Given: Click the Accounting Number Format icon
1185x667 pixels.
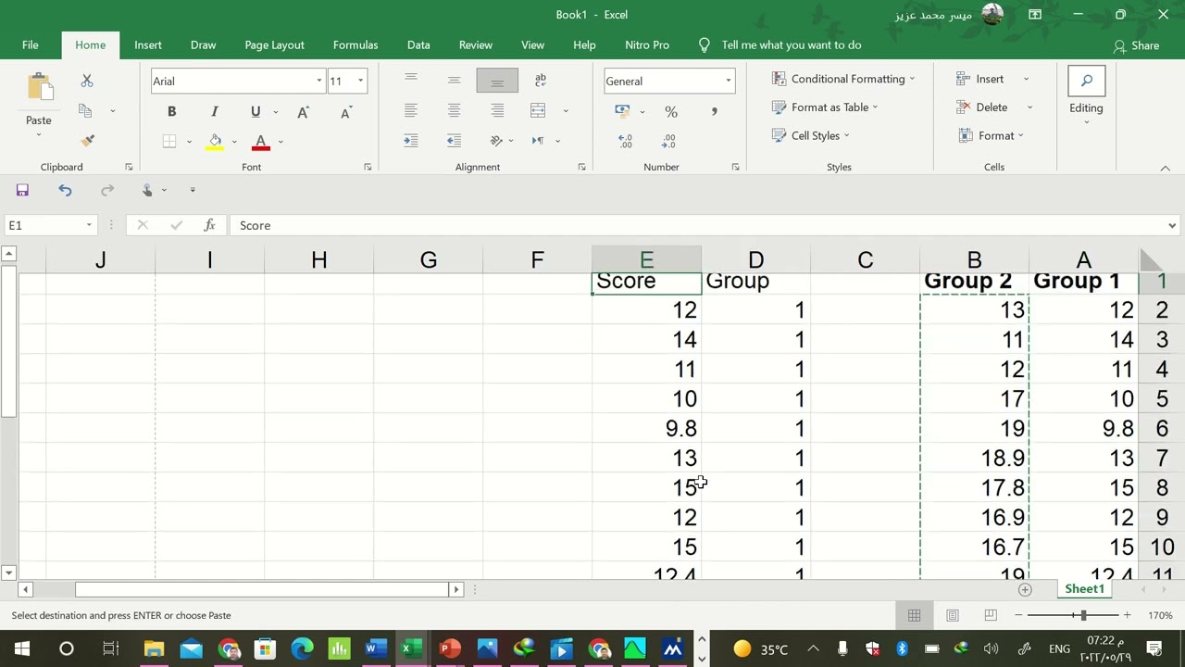Looking at the screenshot, I should [x=622, y=111].
